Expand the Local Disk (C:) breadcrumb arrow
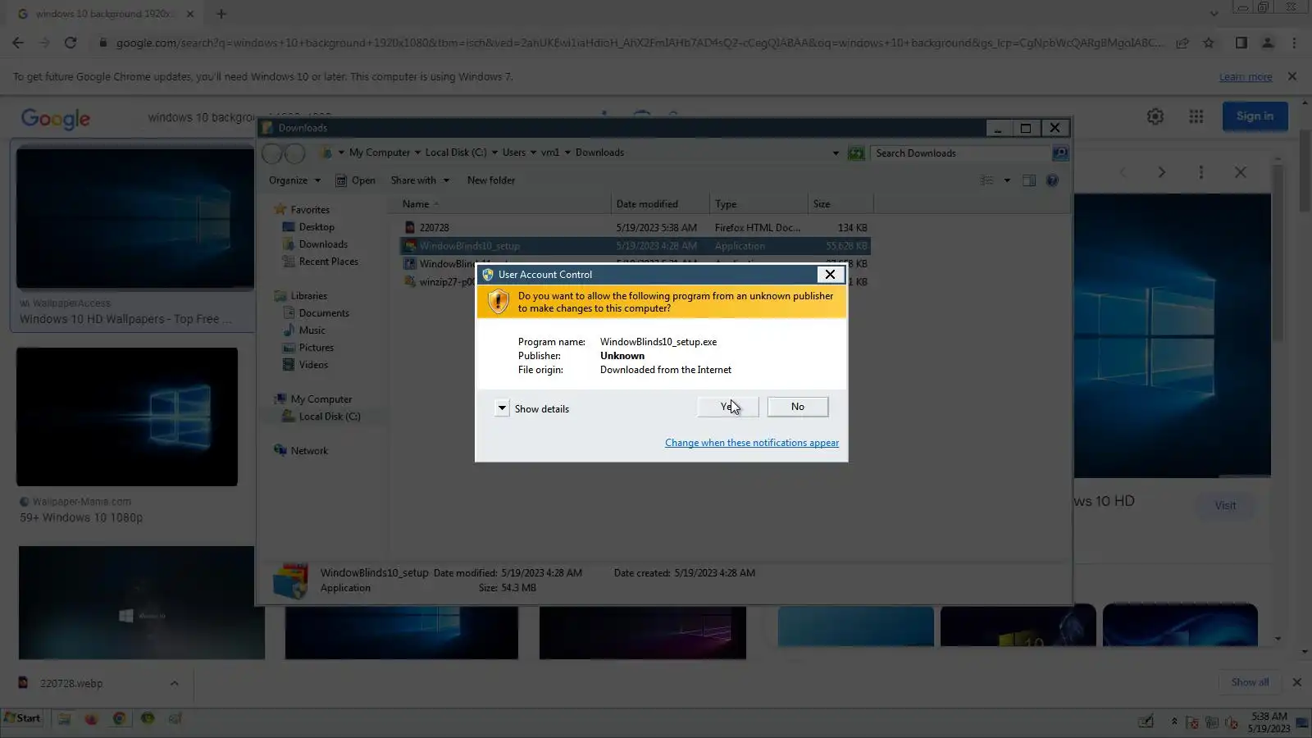The height and width of the screenshot is (738, 1312). pyautogui.click(x=494, y=153)
